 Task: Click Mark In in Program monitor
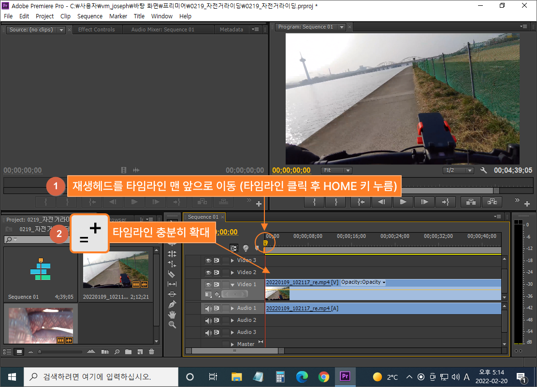pos(314,202)
